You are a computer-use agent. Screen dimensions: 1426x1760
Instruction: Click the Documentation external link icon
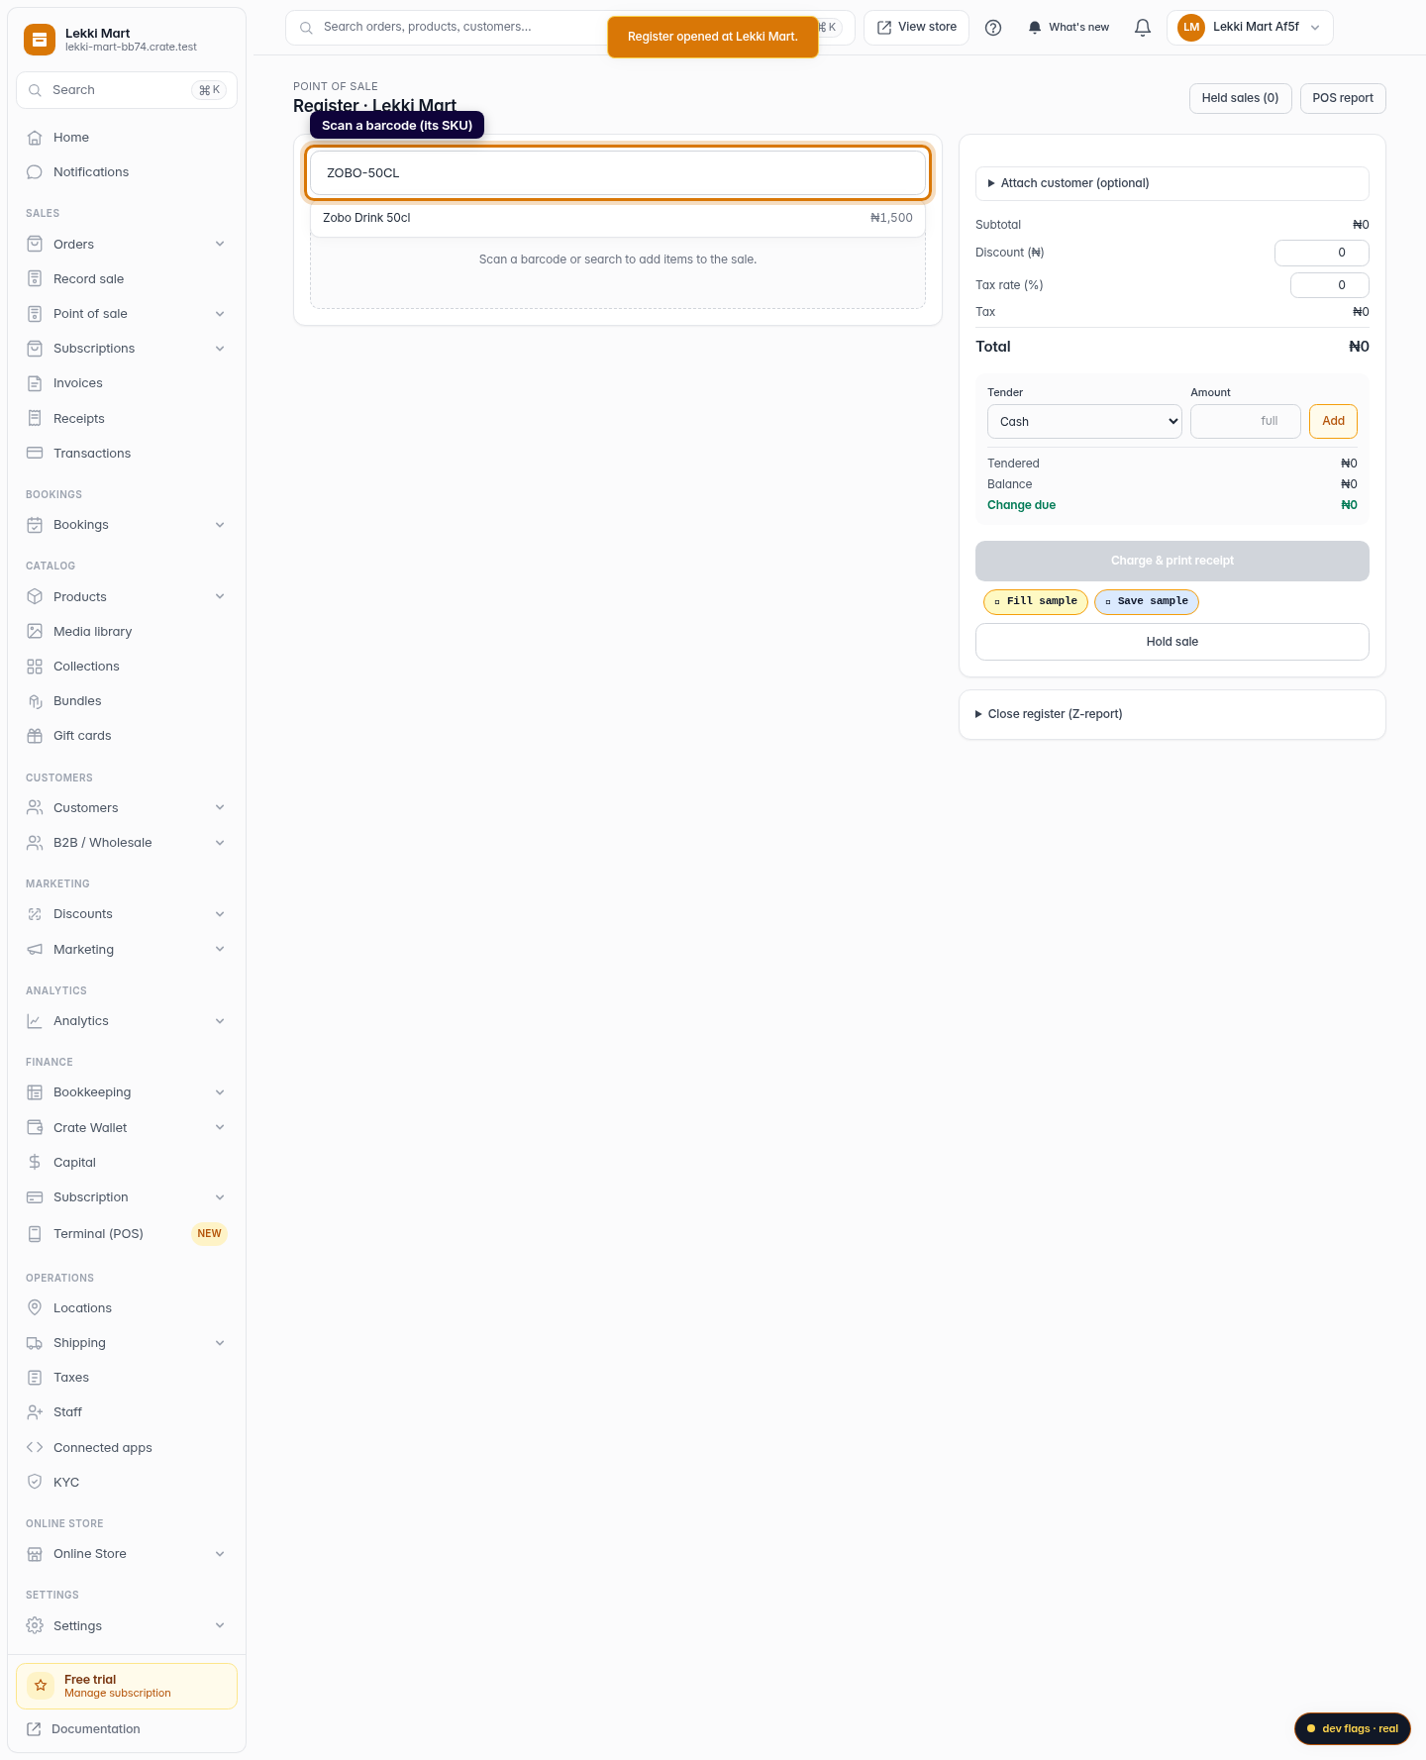click(34, 1728)
